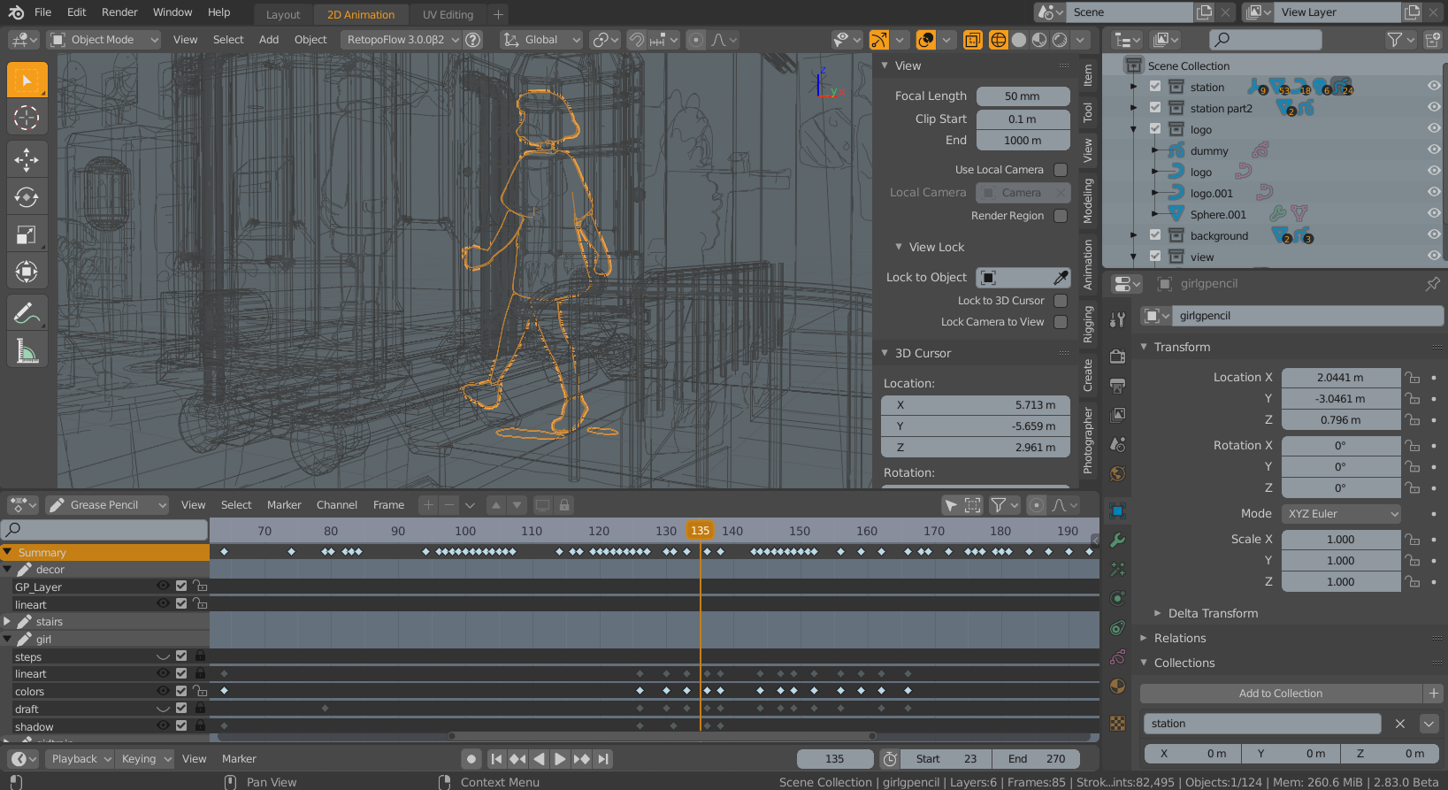Switch to the Layout workspace tab
The height and width of the screenshot is (790, 1448).
pyautogui.click(x=283, y=14)
